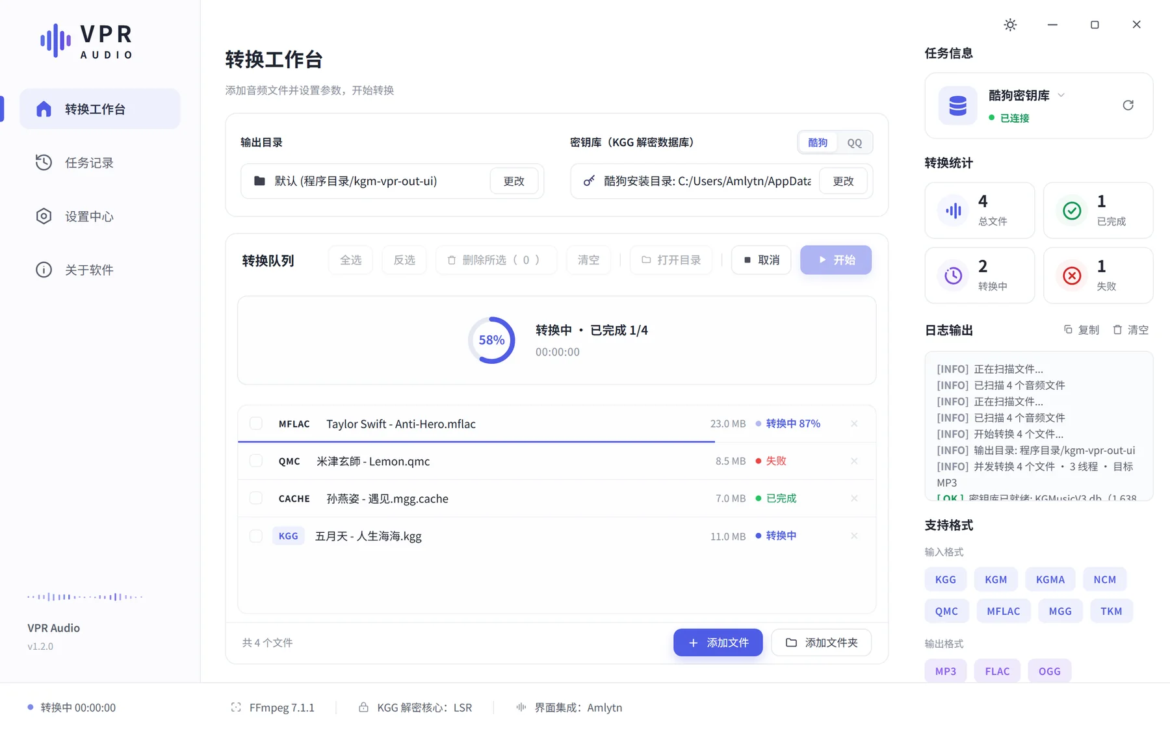Image resolution: width=1170 pixels, height=731 pixels.
Task: Expand the 酷狗密钥库 dropdown chevron
Action: point(1061,95)
